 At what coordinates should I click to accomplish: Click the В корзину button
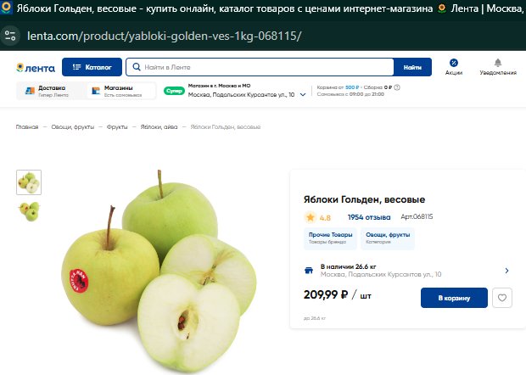click(454, 298)
